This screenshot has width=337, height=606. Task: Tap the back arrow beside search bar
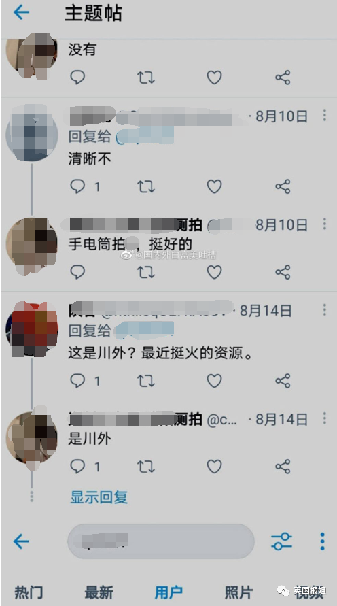coord(21,541)
